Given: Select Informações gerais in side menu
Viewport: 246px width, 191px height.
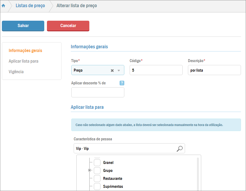Looking at the screenshot, I should click(x=25, y=50).
